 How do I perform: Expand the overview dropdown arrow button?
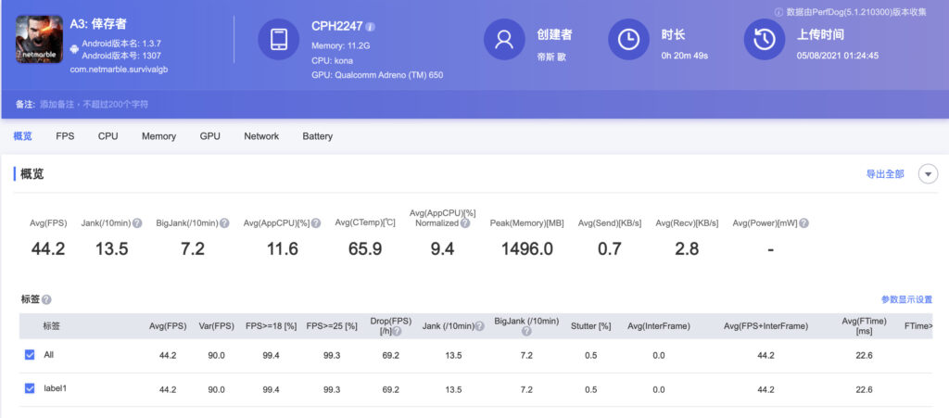928,174
